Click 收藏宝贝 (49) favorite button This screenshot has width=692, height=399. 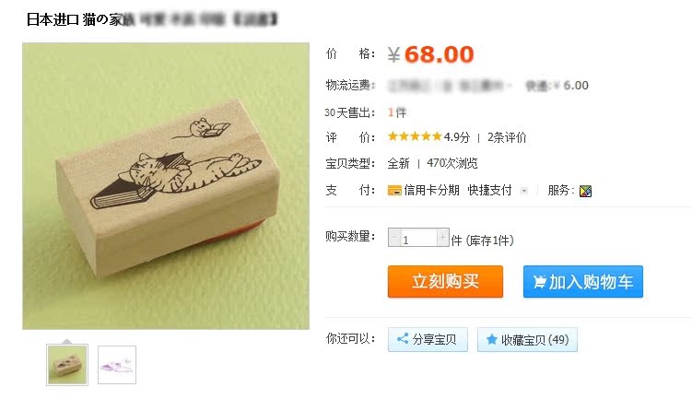click(527, 339)
